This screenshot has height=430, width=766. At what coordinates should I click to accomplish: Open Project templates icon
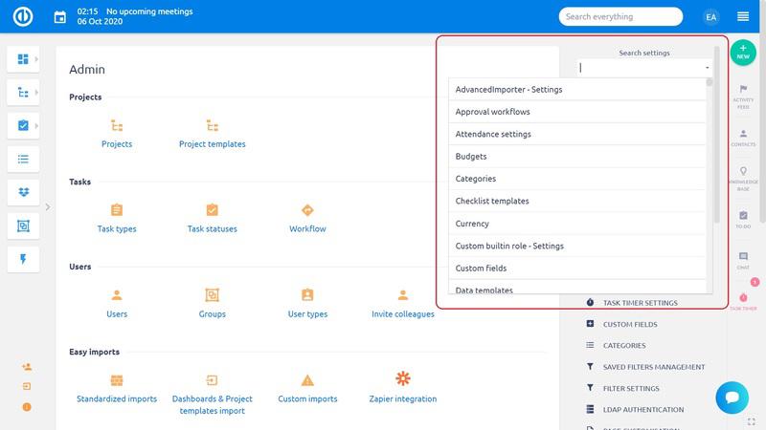212,126
